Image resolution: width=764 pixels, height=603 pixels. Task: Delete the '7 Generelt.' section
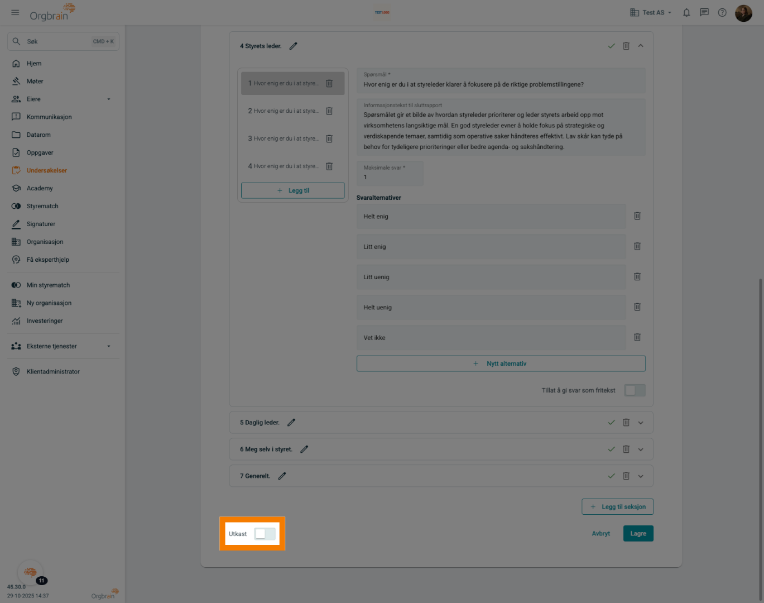pos(626,476)
